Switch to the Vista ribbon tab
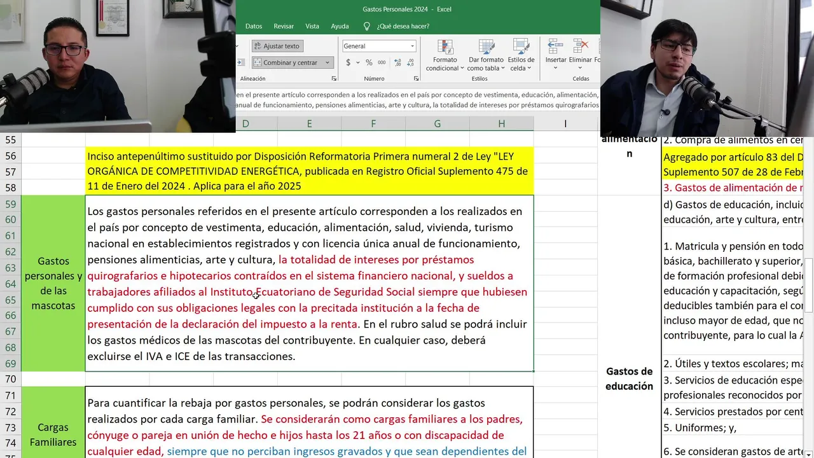Viewport: 814px width, 458px height. click(x=312, y=26)
